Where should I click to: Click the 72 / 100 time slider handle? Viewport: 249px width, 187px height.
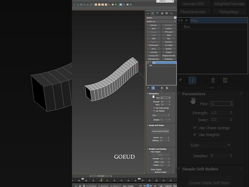coord(101,176)
